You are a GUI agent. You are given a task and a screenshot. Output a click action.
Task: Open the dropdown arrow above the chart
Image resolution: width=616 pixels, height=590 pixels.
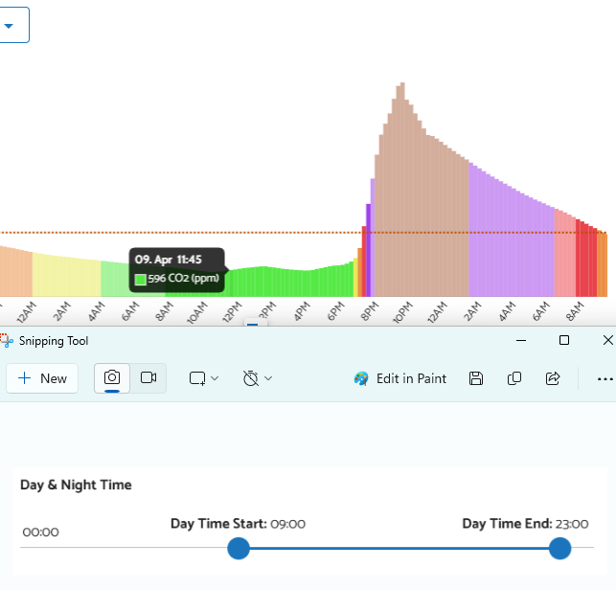pos(10,26)
